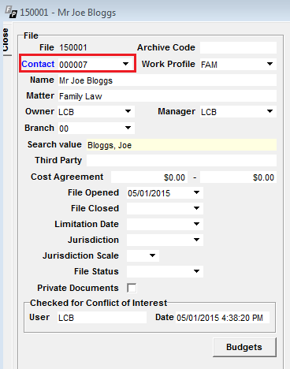Click the Search value field
Screen dimensions: 290x369
[x=181, y=145]
